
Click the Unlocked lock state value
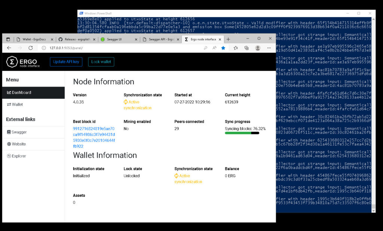(132, 176)
